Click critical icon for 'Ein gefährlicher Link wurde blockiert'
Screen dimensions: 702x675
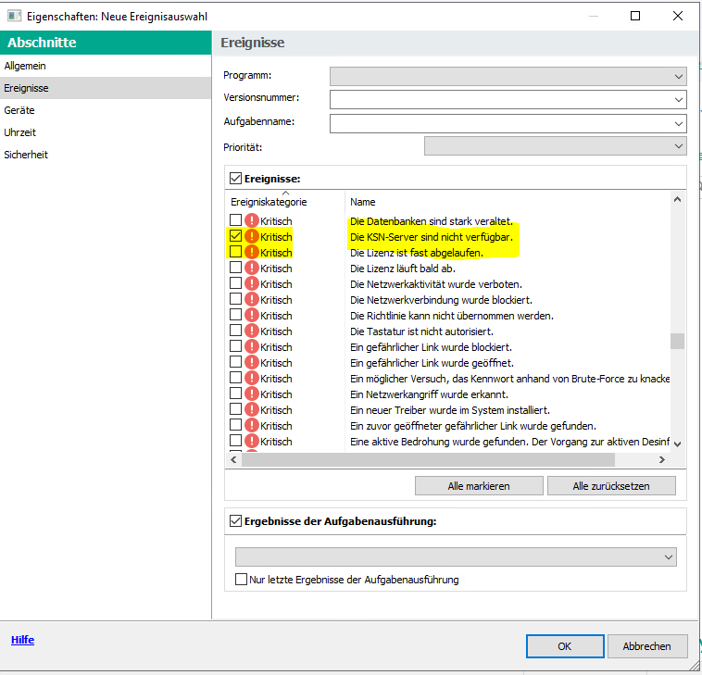[x=252, y=346]
